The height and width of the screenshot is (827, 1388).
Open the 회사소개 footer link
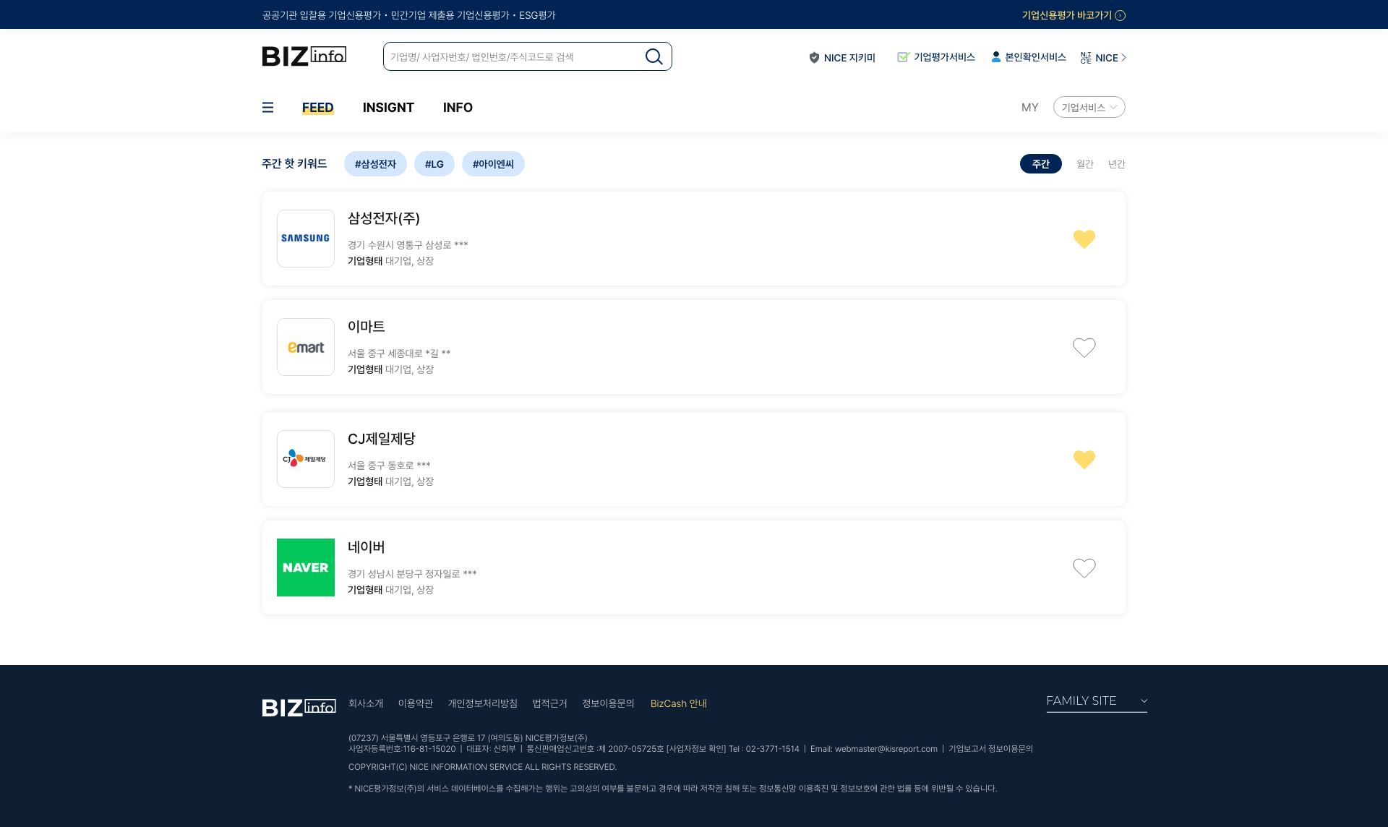point(366,703)
